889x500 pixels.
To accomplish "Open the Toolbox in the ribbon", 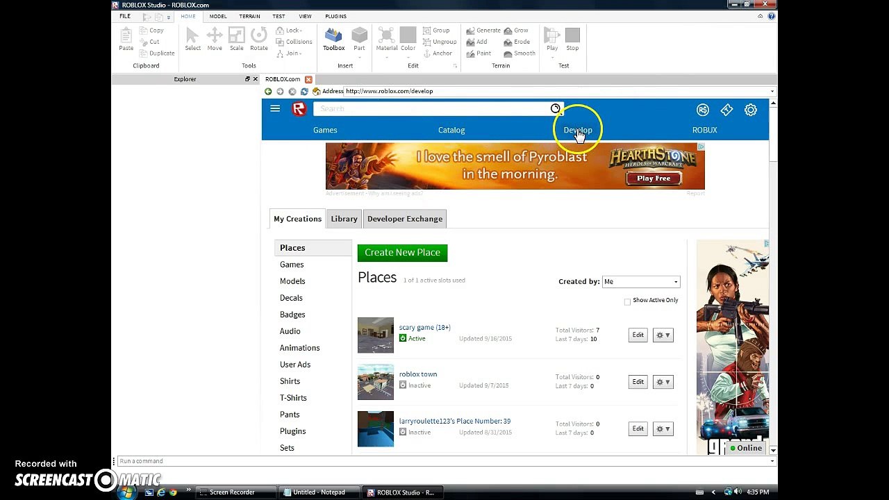I will (x=333, y=39).
